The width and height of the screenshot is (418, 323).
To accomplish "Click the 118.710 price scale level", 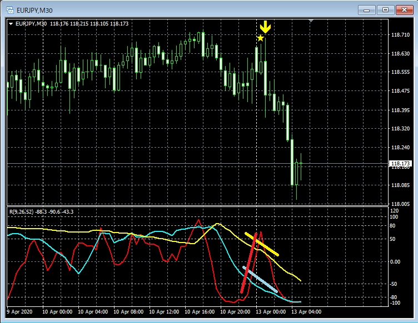I will pos(400,34).
